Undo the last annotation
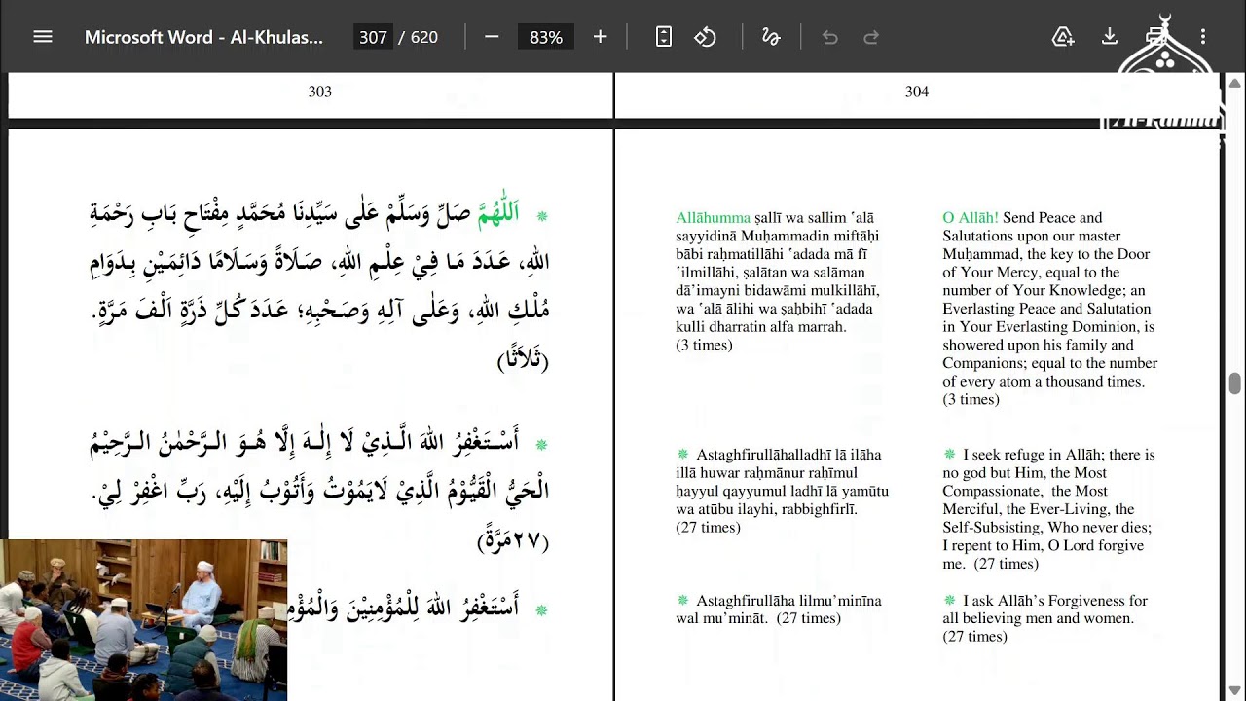Viewport: 1246px width, 701px height. point(829,37)
